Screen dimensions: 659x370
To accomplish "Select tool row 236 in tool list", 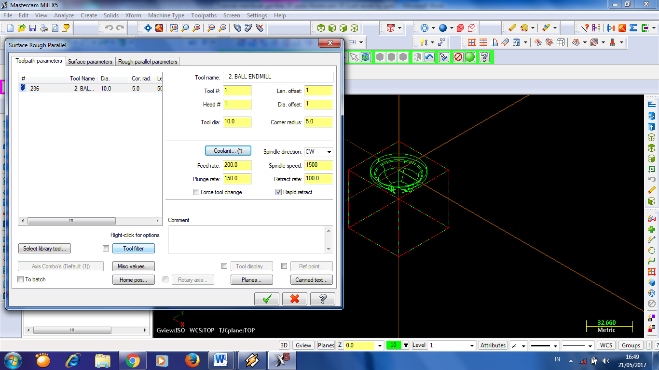I will [x=90, y=89].
